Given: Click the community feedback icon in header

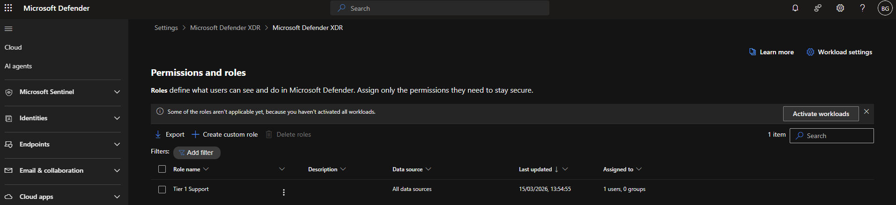Looking at the screenshot, I should (818, 8).
